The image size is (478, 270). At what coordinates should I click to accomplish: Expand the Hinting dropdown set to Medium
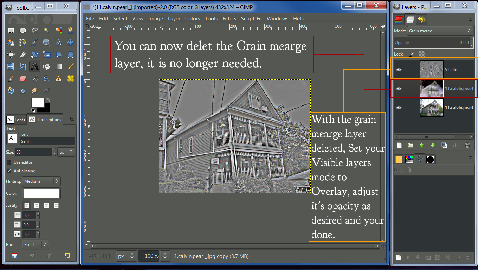(41, 181)
